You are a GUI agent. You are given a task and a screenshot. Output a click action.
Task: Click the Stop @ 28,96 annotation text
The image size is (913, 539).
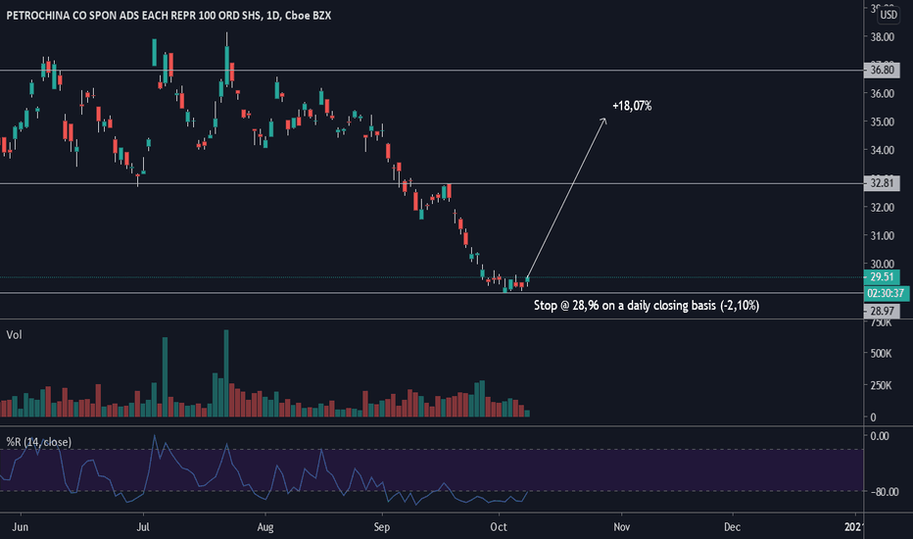(647, 306)
